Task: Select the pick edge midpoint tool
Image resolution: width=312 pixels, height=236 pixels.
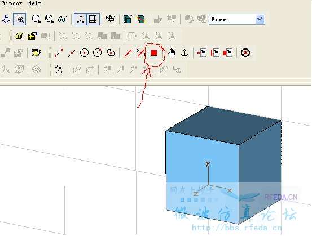Action: pos(72,53)
